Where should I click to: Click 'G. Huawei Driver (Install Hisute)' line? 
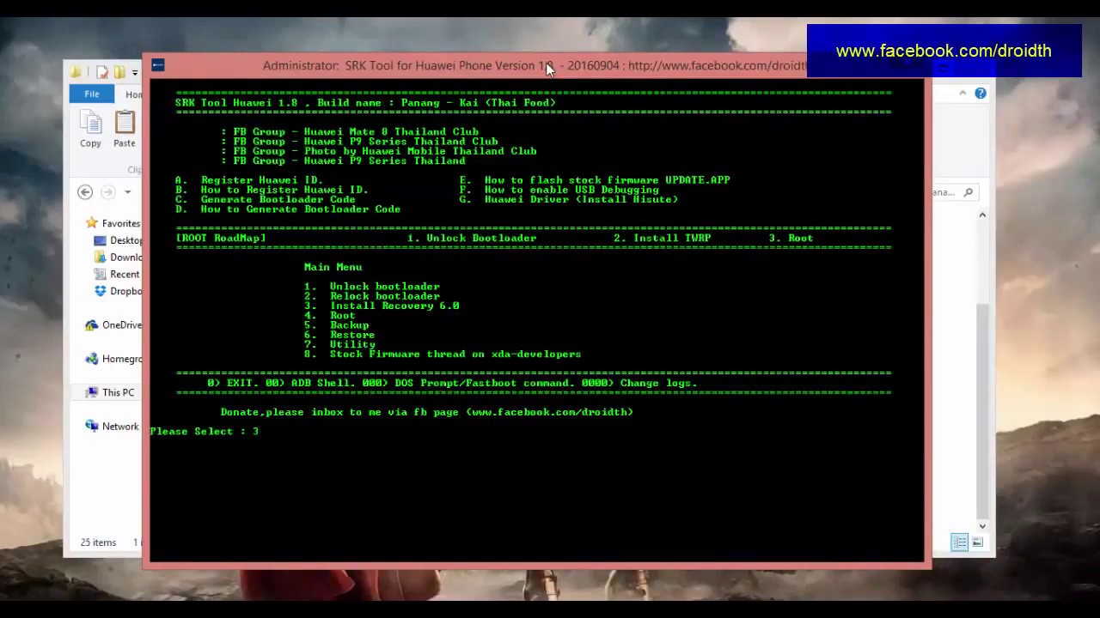point(569,199)
